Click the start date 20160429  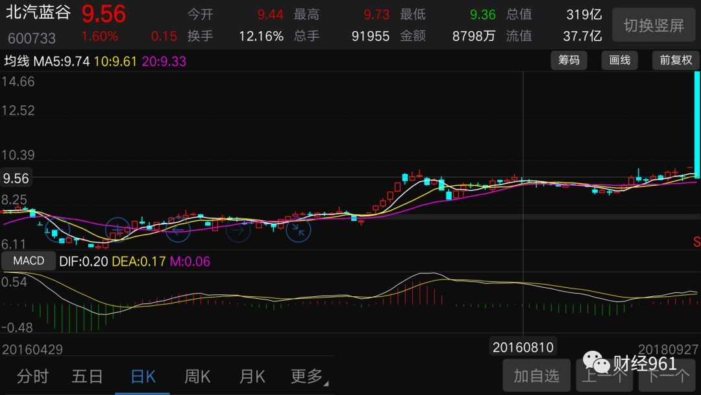32,350
